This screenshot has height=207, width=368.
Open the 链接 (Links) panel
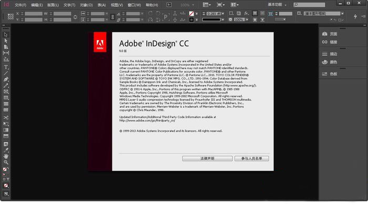(330, 42)
